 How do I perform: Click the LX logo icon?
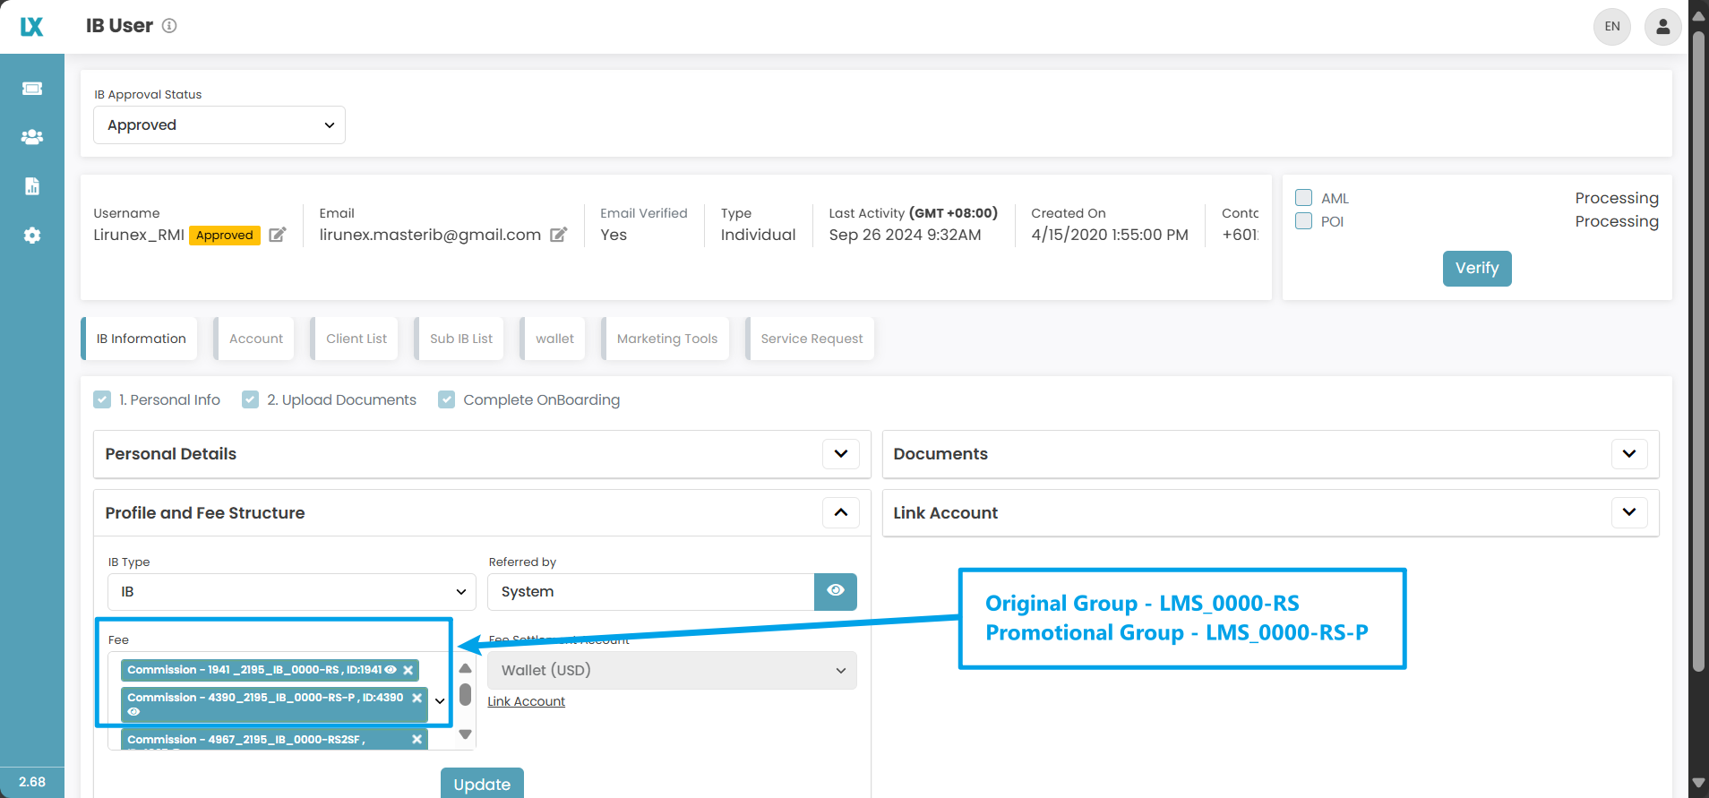[x=31, y=27]
